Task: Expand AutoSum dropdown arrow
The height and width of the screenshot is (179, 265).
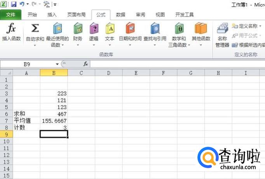Action: coord(35,45)
